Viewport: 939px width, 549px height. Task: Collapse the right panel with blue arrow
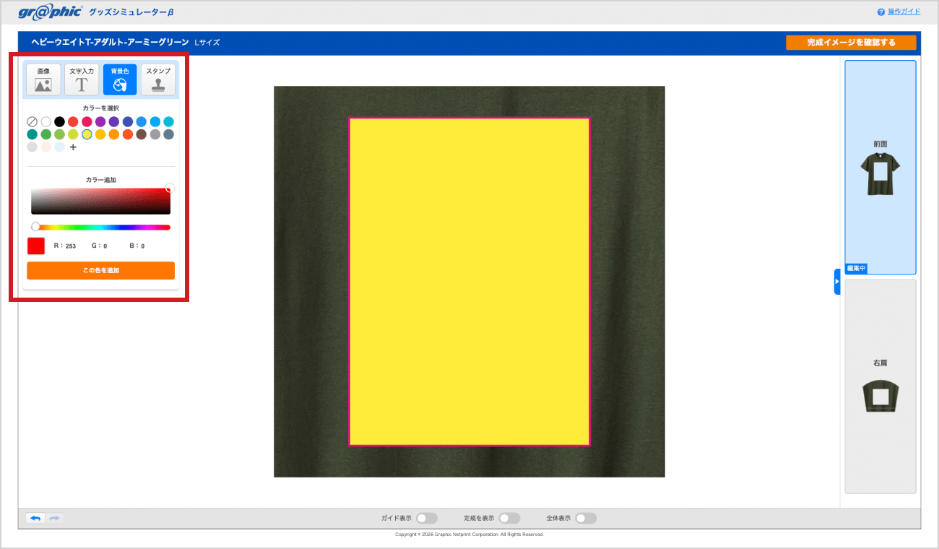[837, 282]
